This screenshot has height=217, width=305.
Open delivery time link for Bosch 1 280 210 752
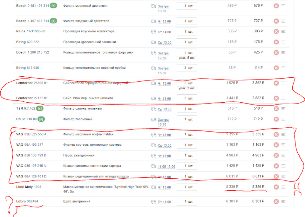(x=163, y=55)
